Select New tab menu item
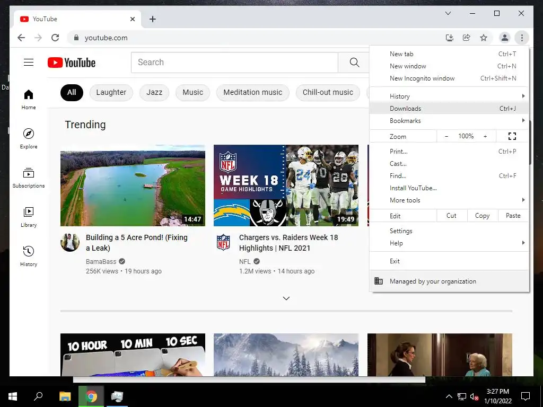This screenshot has height=407, width=543. point(449,54)
